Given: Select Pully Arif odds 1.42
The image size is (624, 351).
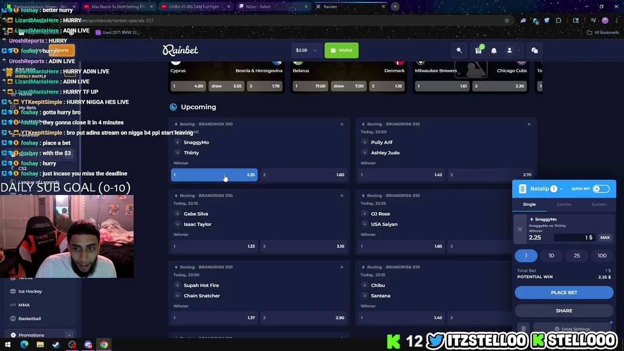Looking at the screenshot, I should pyautogui.click(x=401, y=175).
